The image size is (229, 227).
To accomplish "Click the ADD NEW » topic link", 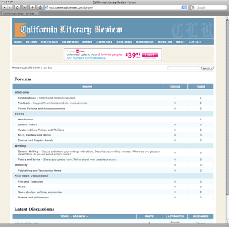I will point(80,217).
